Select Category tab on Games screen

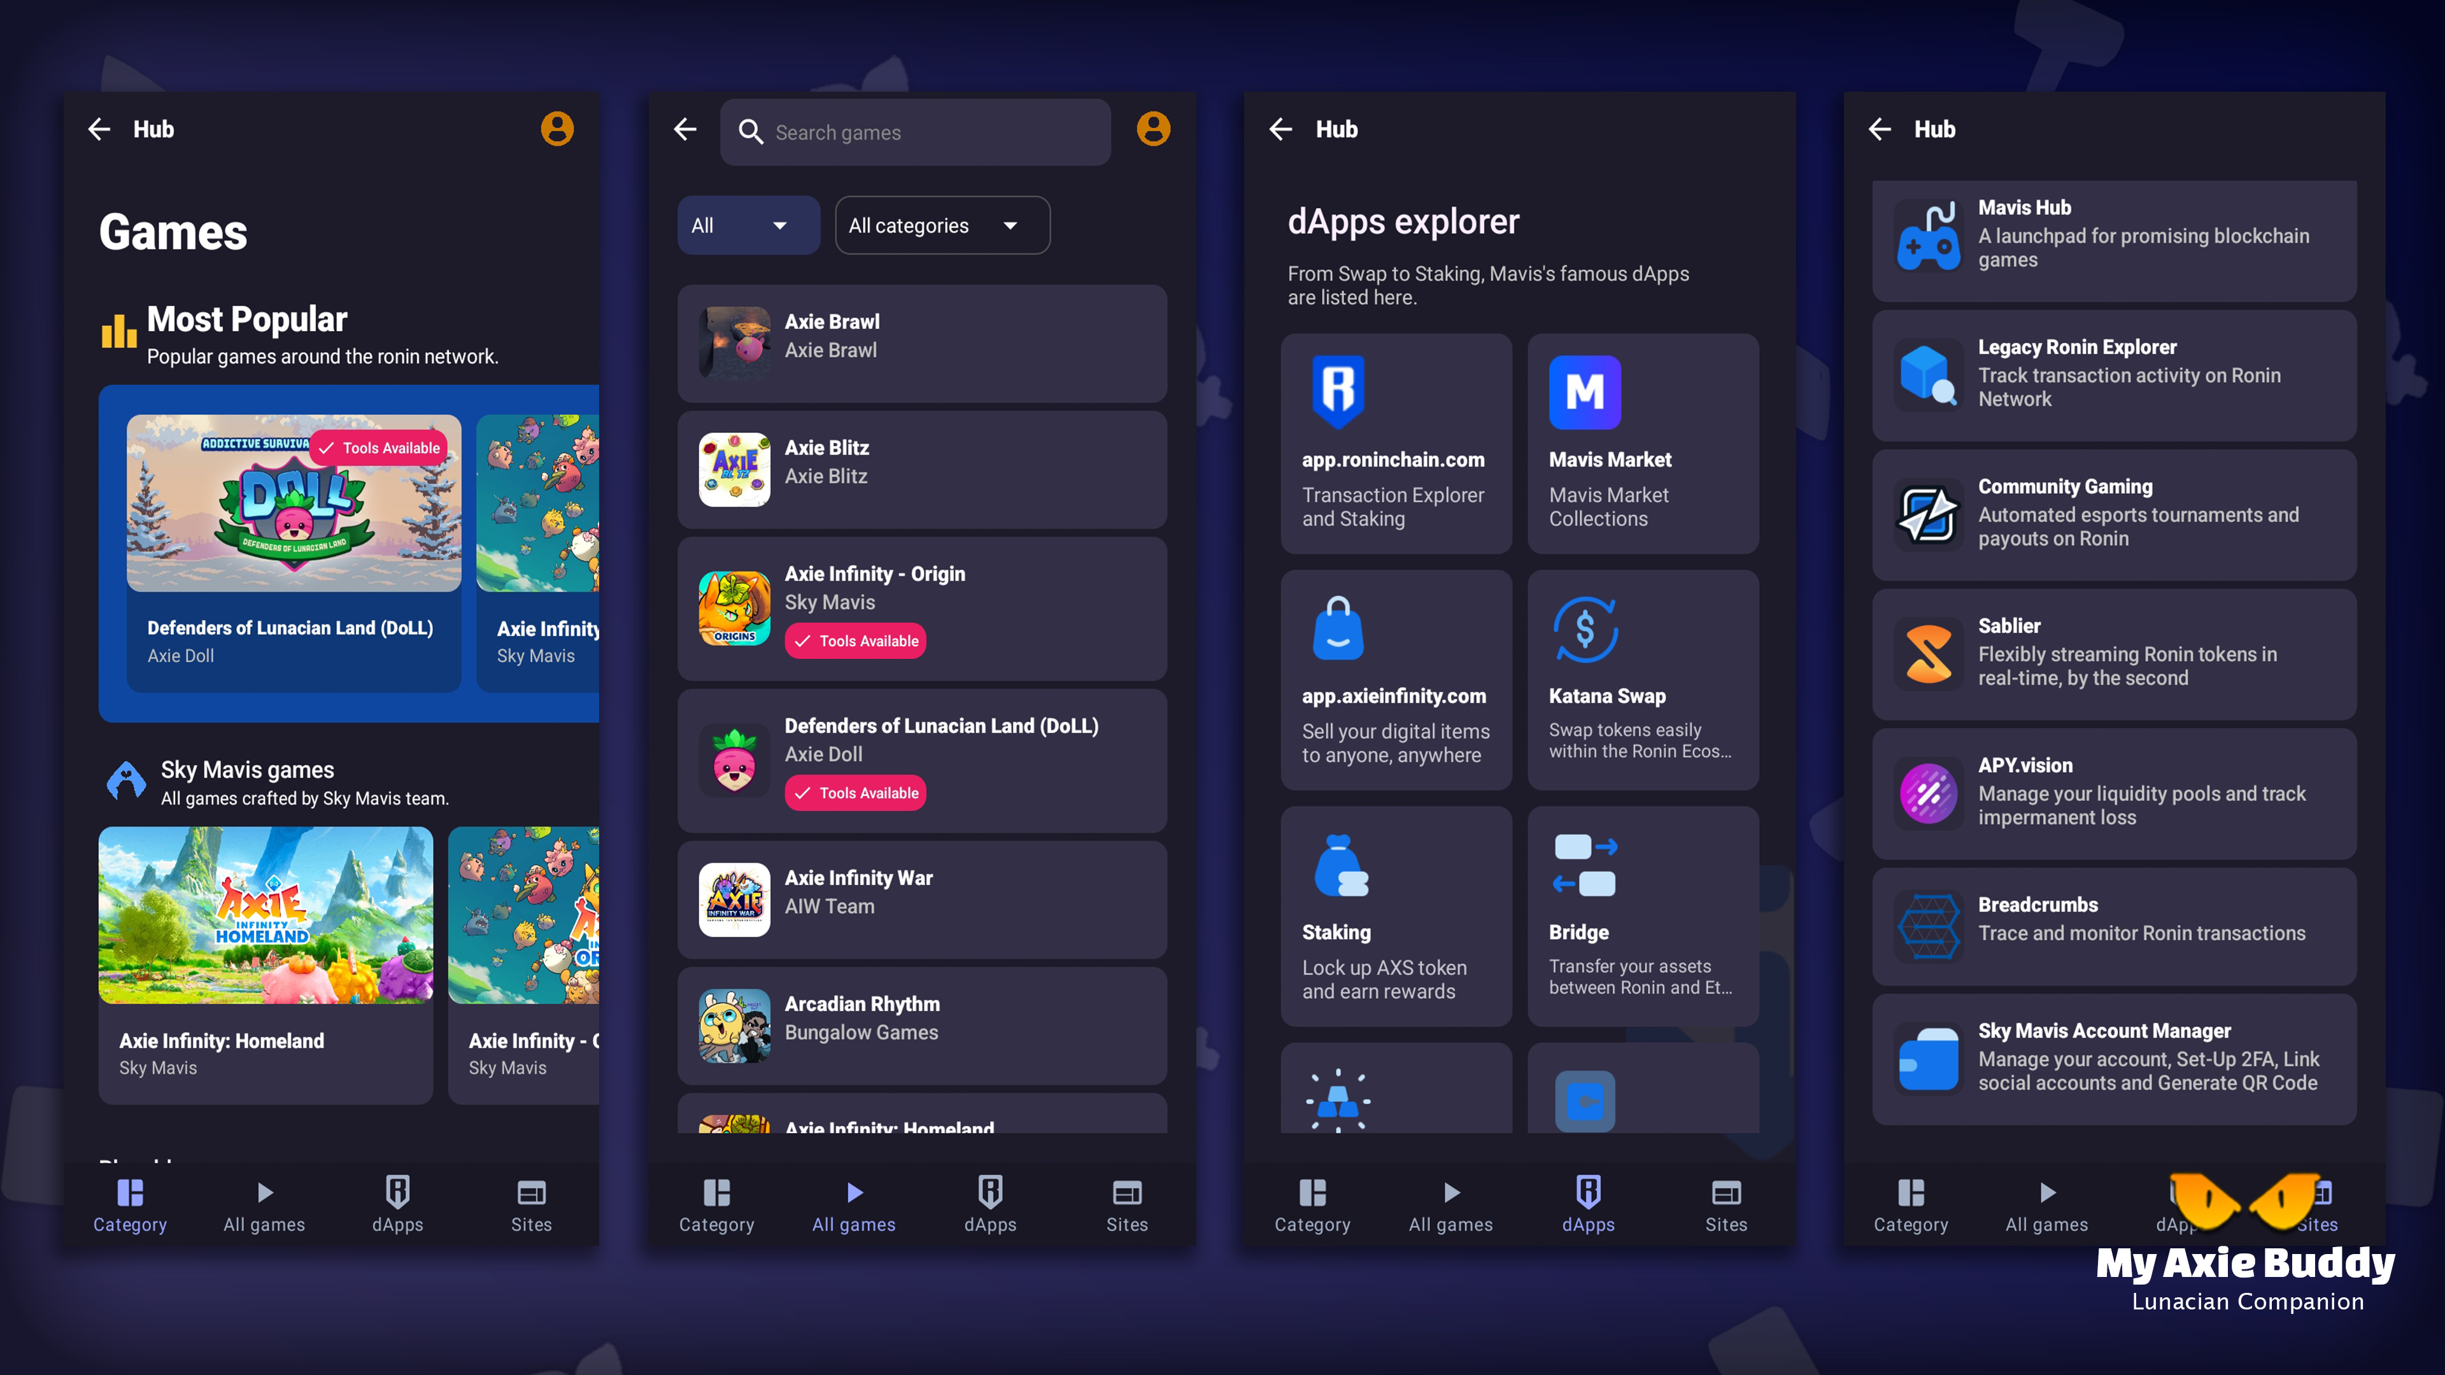(130, 1205)
